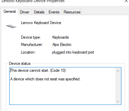129x111 pixels.
Task: Select the General tab
Action: (10, 12)
